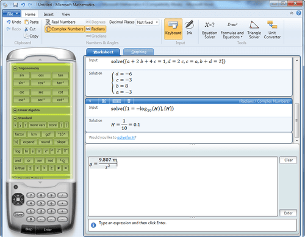Collapse the Trigonometry key group
This screenshot has height=237, width=305.
(x=15, y=69)
